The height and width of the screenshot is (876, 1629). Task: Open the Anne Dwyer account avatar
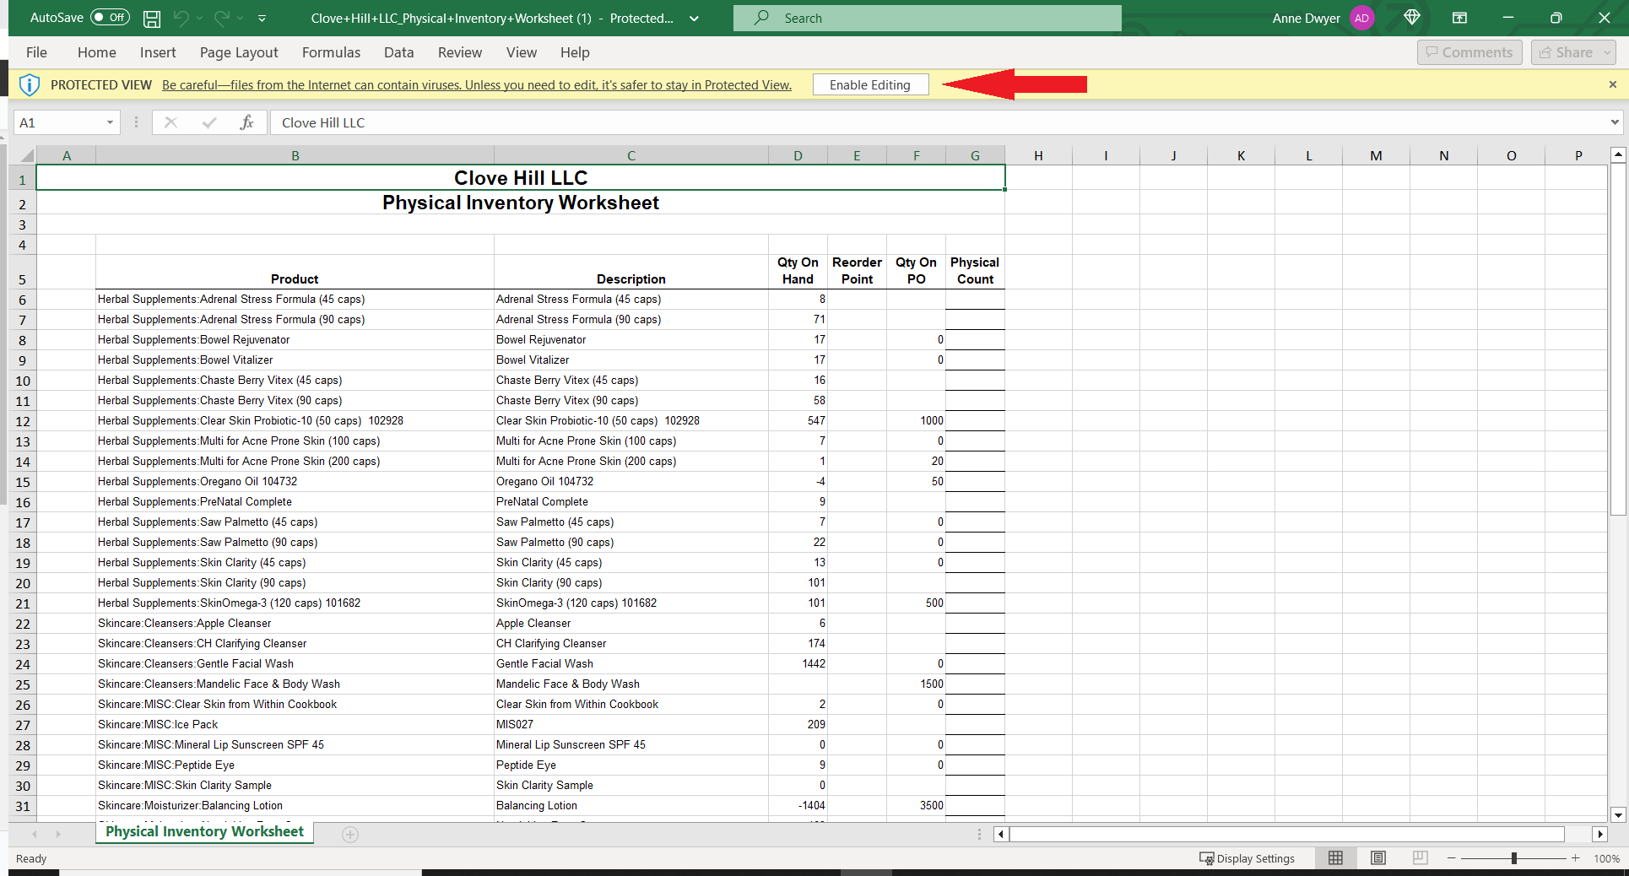pyautogui.click(x=1361, y=18)
